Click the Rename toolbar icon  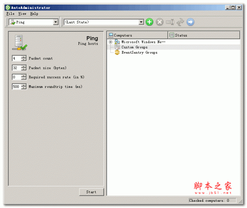(x=170, y=22)
